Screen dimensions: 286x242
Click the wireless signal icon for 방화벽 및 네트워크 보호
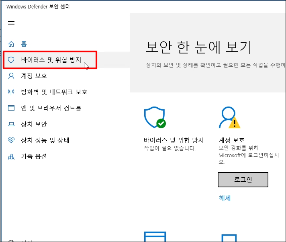pos(11,92)
